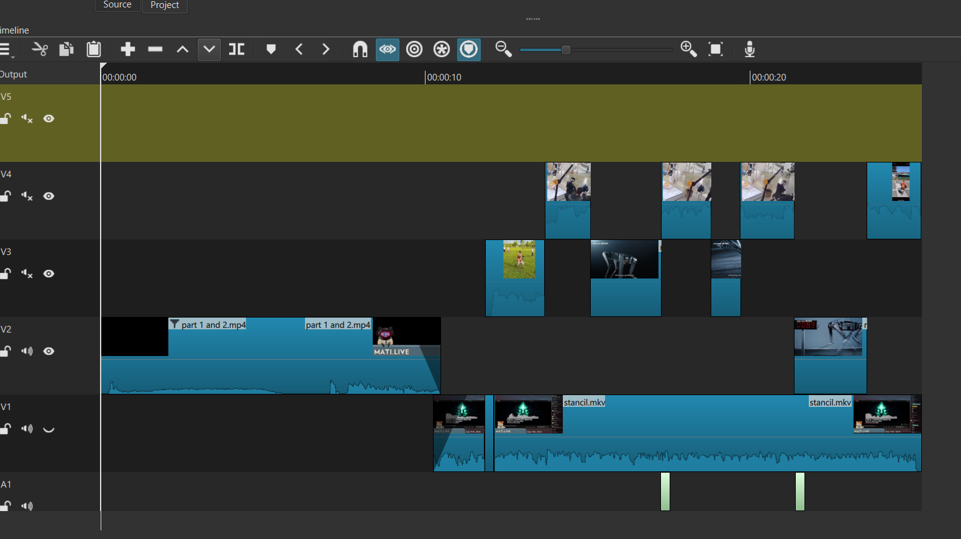Hide track V3 with eye icon
The image size is (961, 539).
click(x=49, y=274)
